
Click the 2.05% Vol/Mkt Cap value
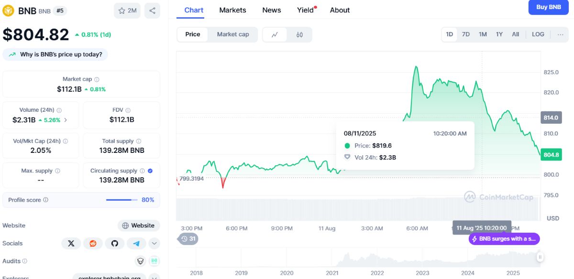pyautogui.click(x=41, y=150)
